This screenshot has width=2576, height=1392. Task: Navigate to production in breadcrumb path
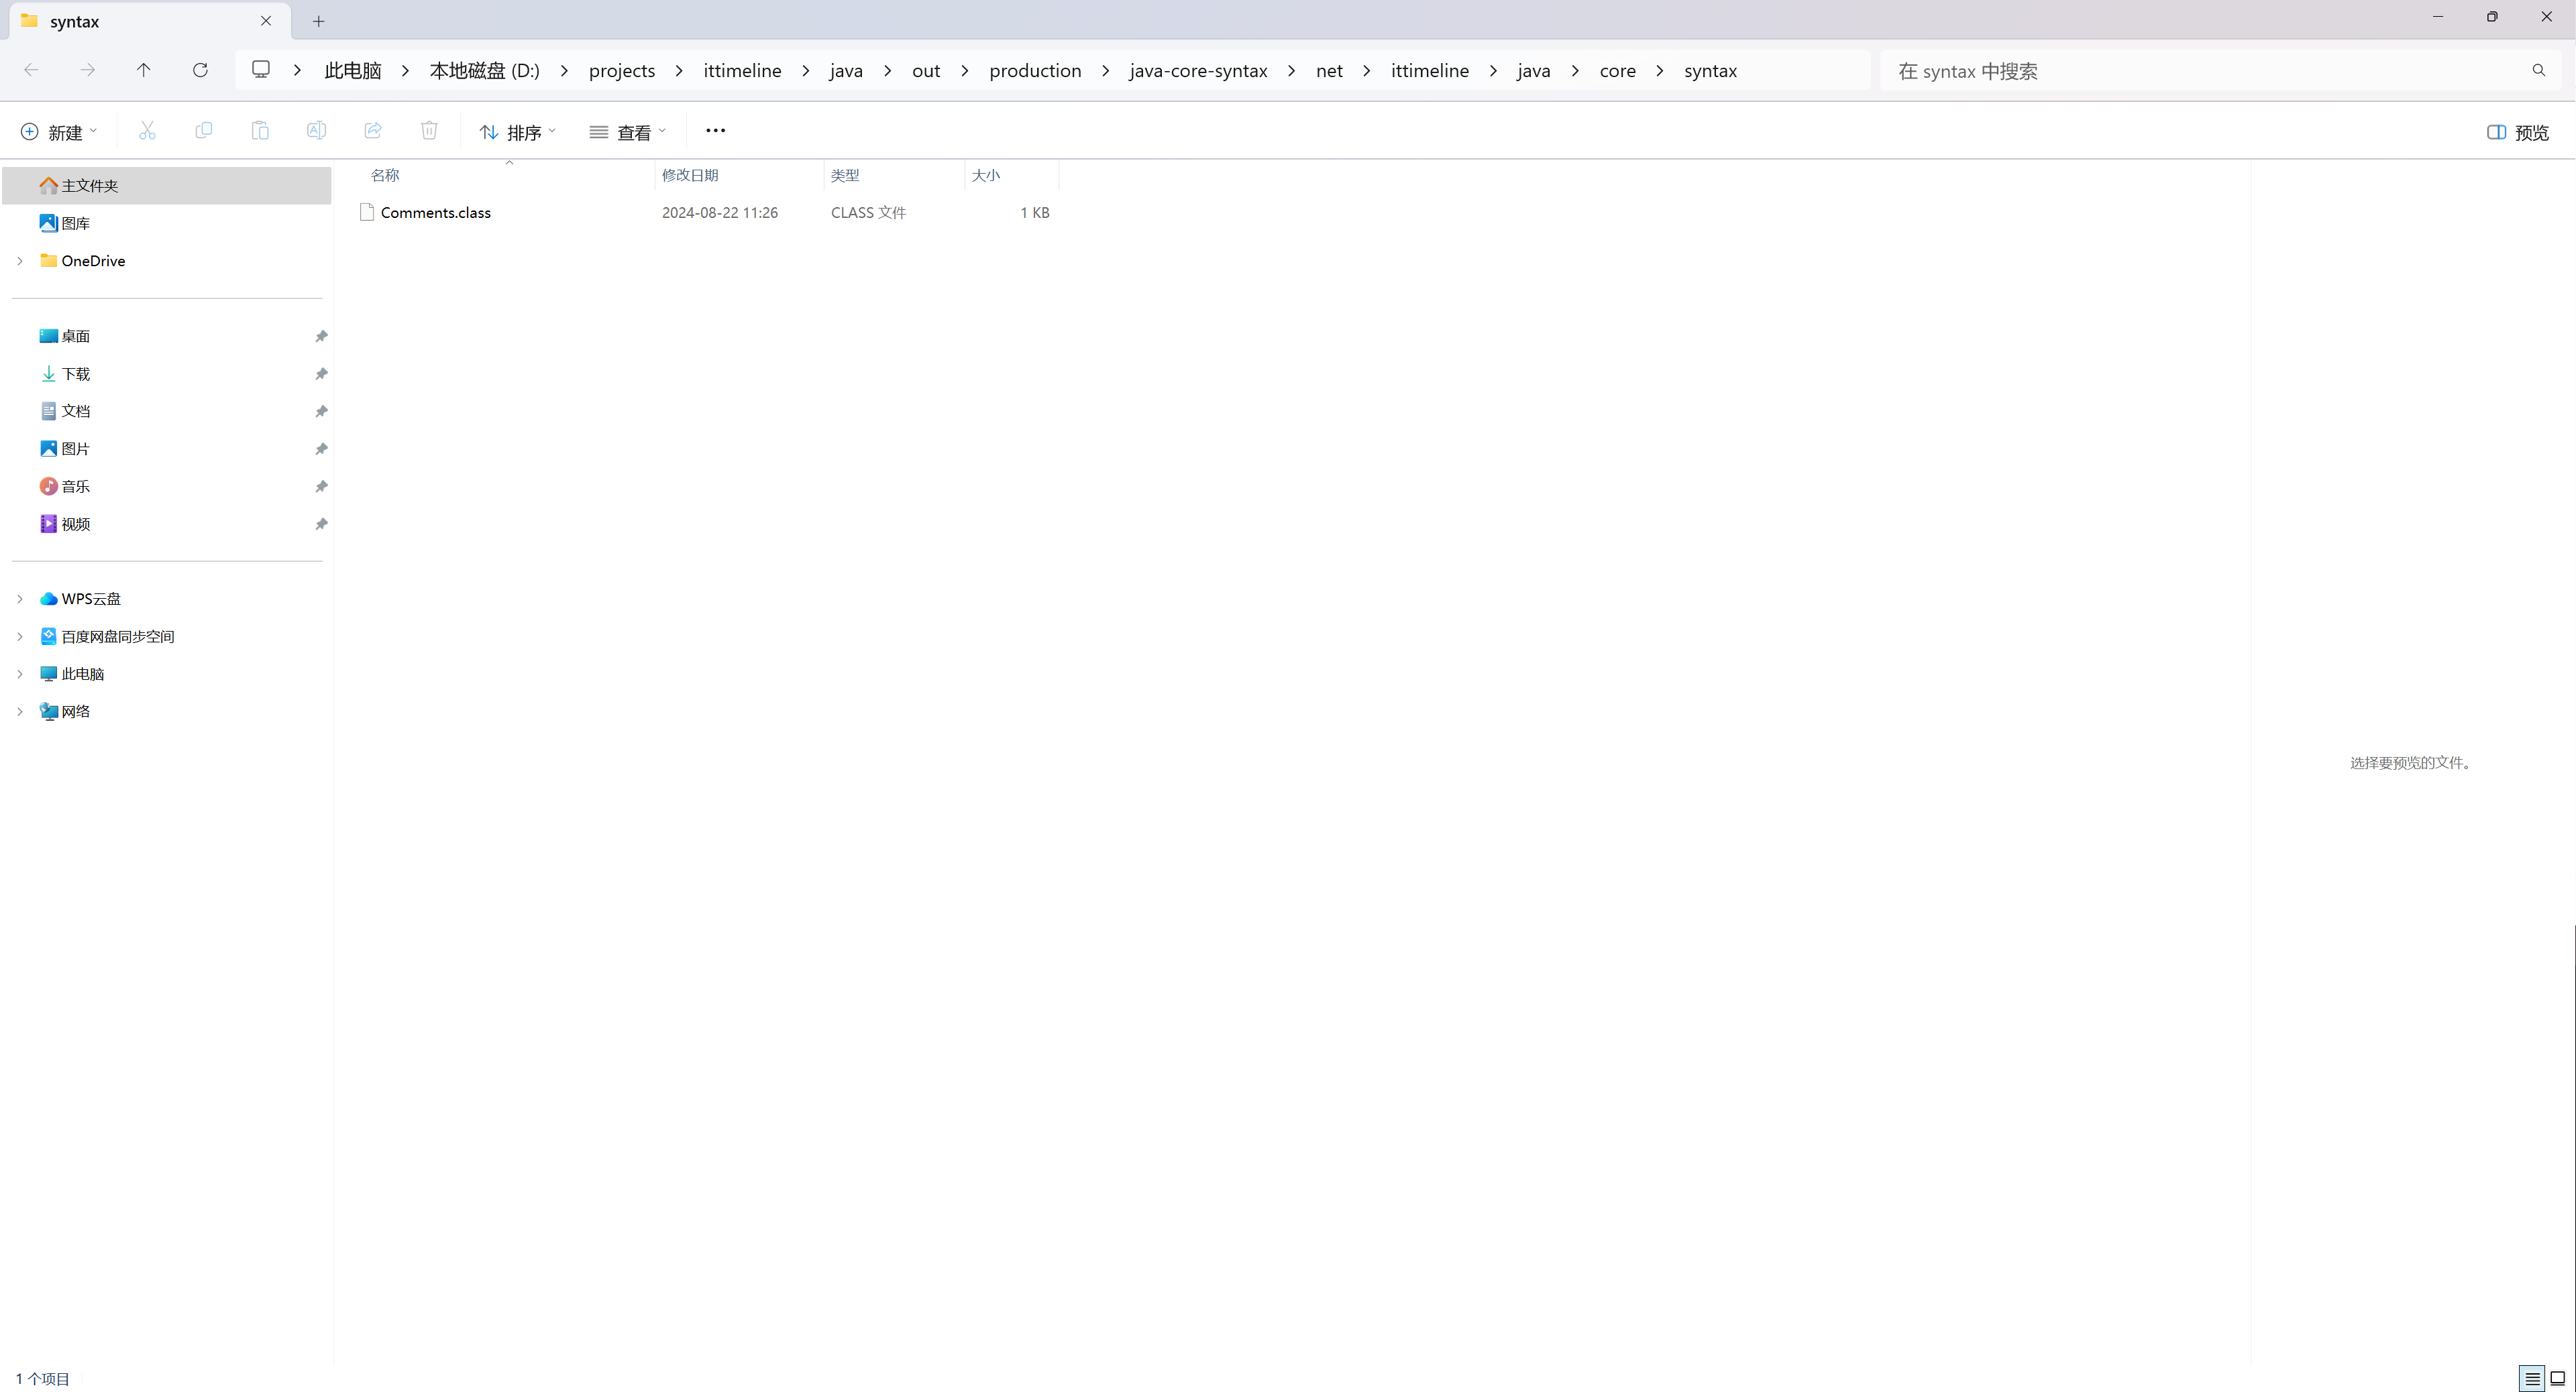pos(1035,70)
